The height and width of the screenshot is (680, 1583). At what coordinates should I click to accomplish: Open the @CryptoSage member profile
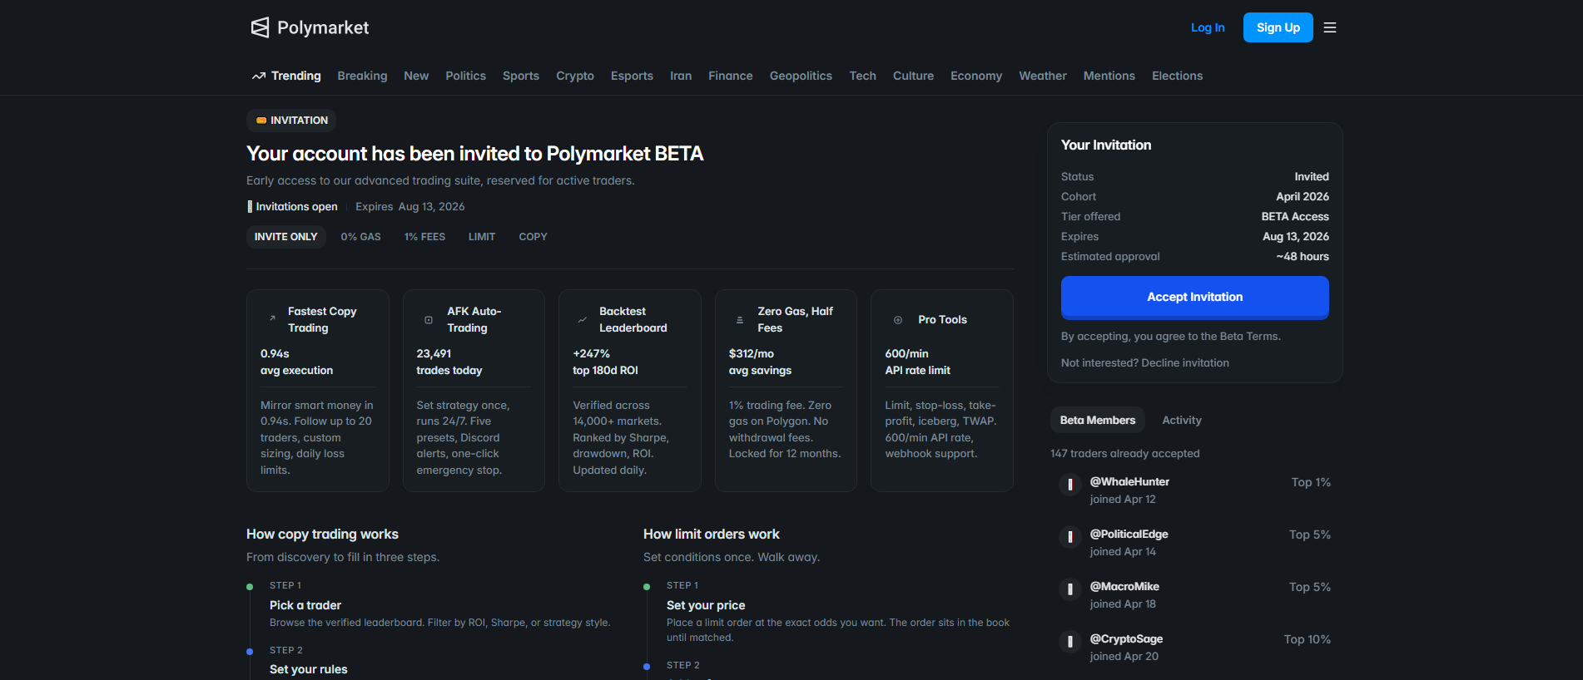(x=1126, y=639)
